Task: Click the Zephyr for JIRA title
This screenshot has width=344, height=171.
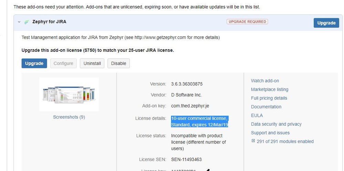Action: pos(49,22)
